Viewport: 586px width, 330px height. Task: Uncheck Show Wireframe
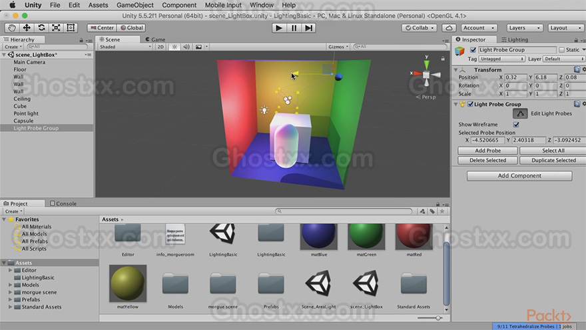516,124
